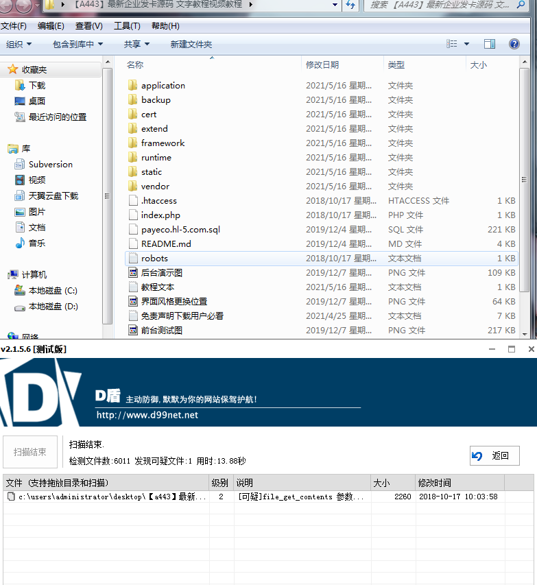
Task: Click the 返回 button in D盾
Action: pos(494,455)
